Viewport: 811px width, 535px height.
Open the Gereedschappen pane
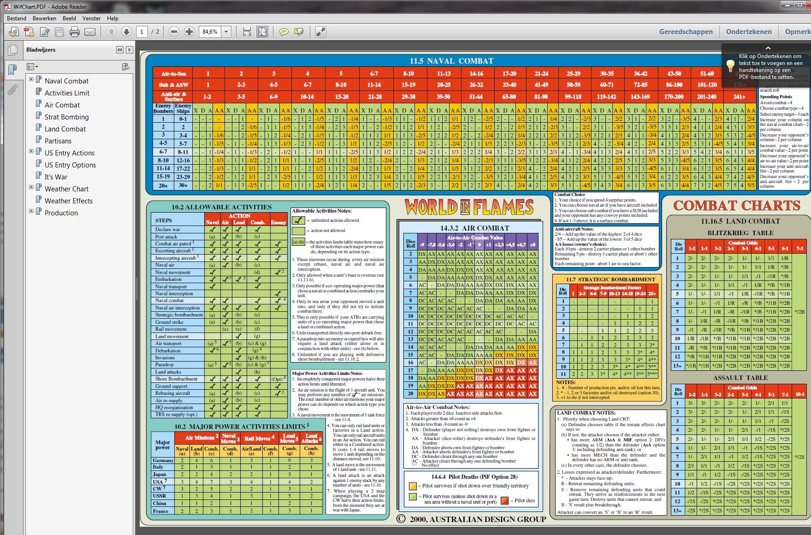pos(686,32)
